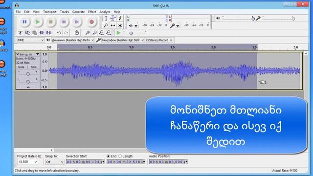Open input meter dropdown arrow
Image resolution: width=313 pixels, height=176 pixels.
point(178,26)
